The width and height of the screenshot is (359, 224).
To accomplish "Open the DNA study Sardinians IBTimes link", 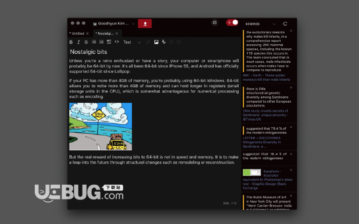I will [x=266, y=115].
